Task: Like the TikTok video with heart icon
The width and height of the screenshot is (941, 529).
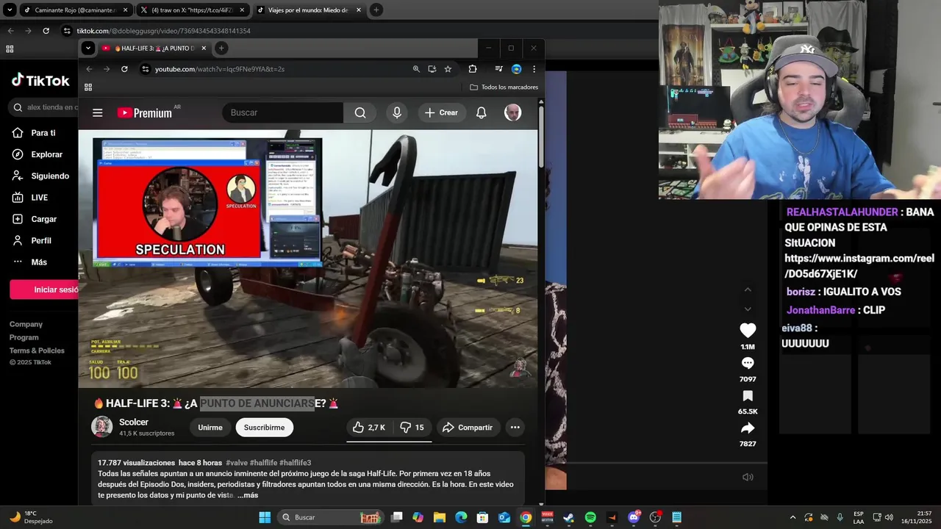Action: coord(748,331)
